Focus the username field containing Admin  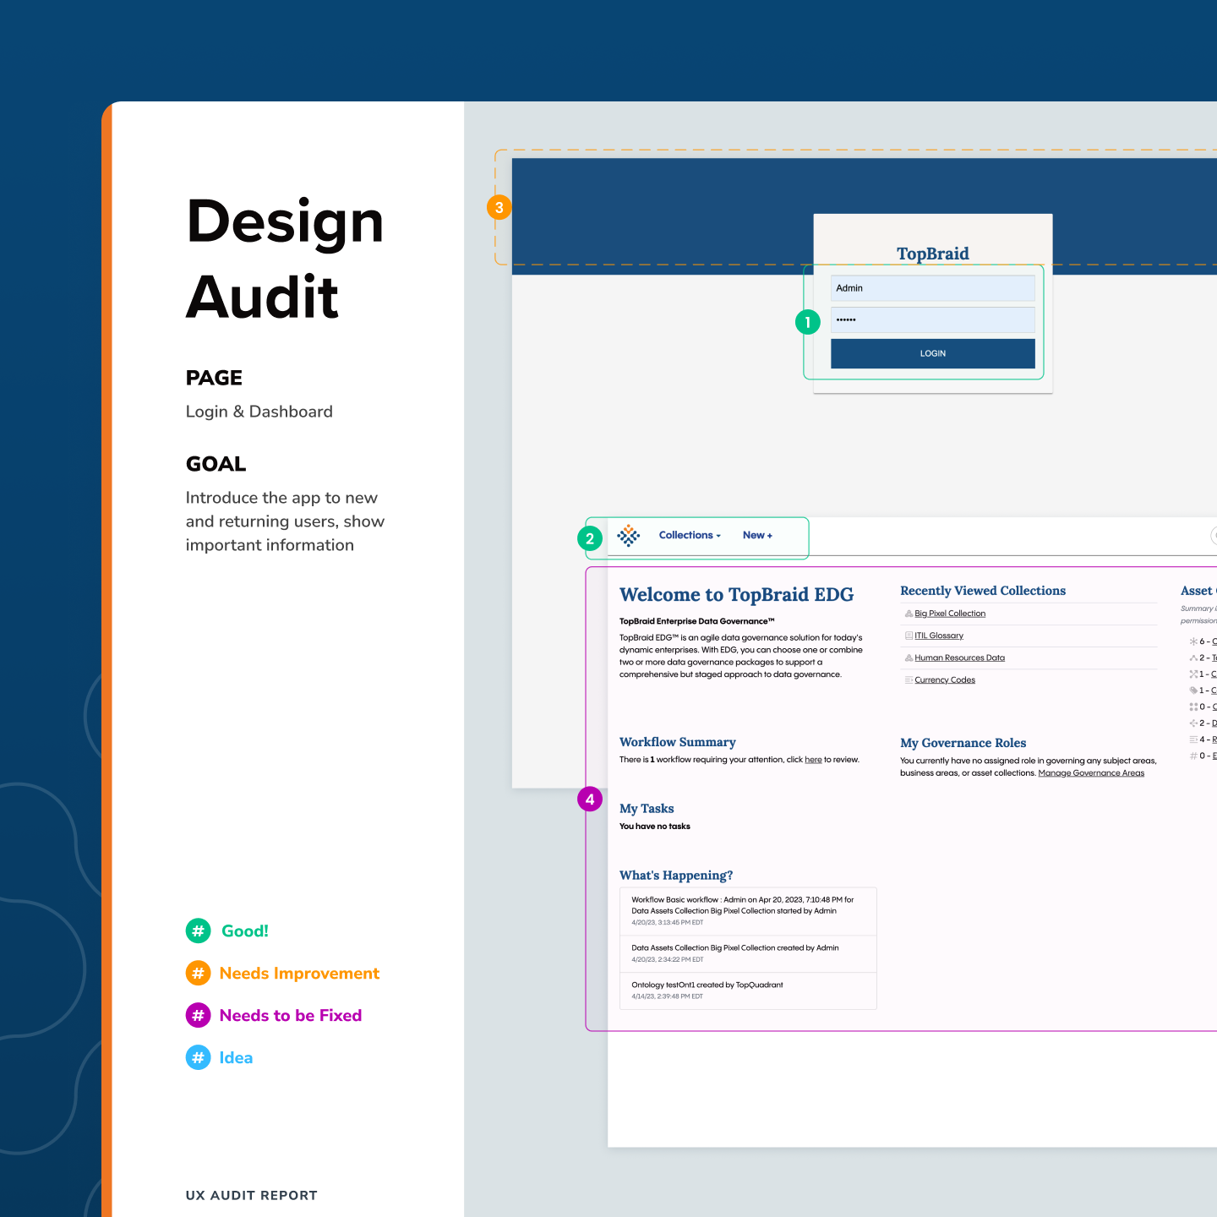(933, 288)
